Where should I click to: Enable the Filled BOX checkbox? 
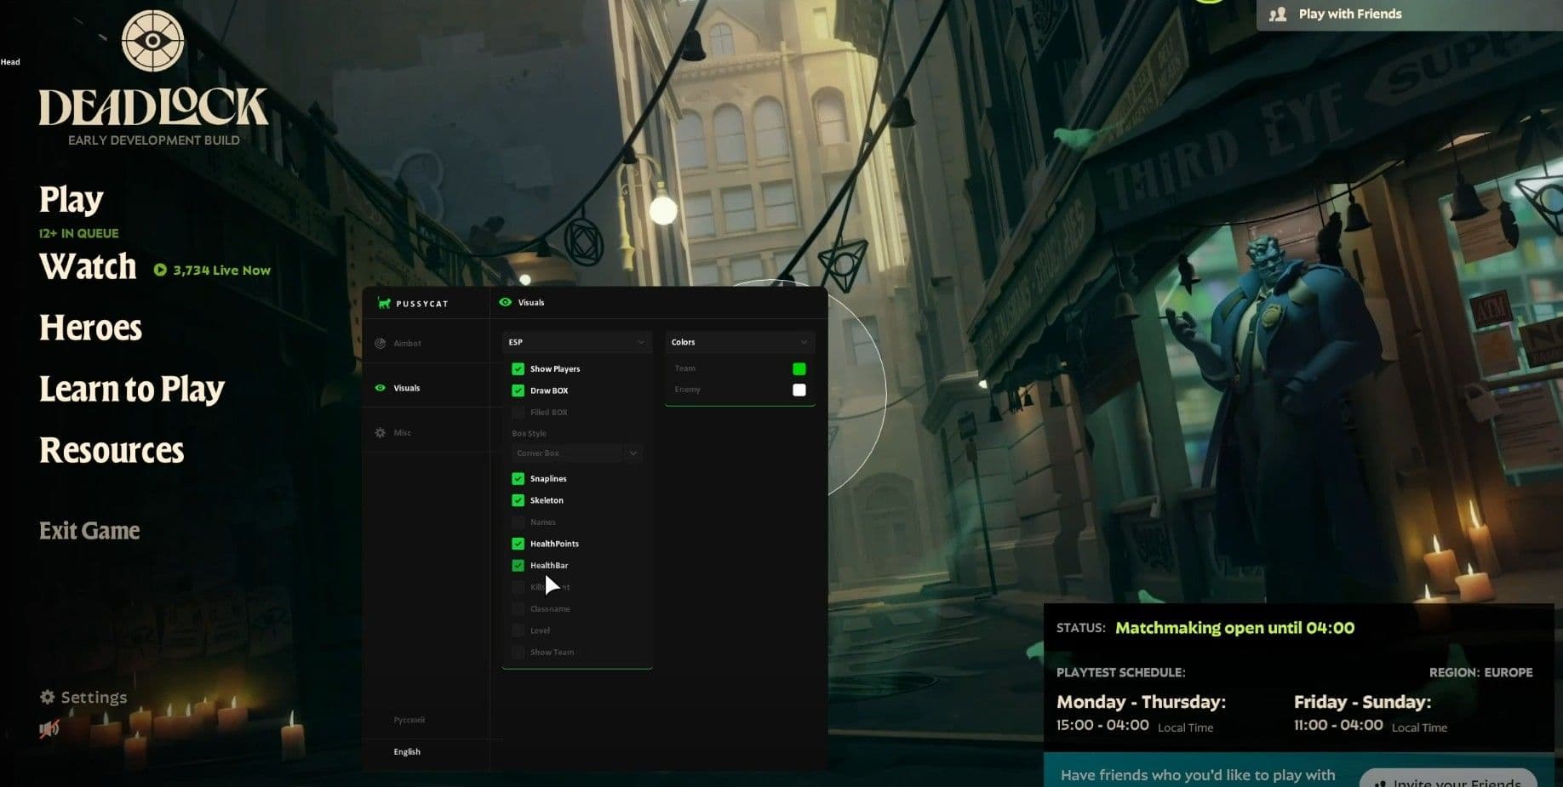518,413
